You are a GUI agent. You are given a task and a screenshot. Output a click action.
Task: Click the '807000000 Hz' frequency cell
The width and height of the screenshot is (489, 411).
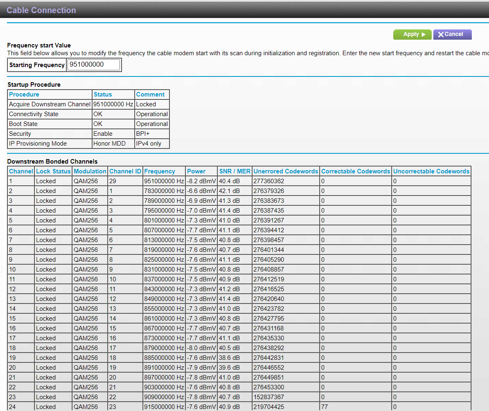pyautogui.click(x=164, y=230)
